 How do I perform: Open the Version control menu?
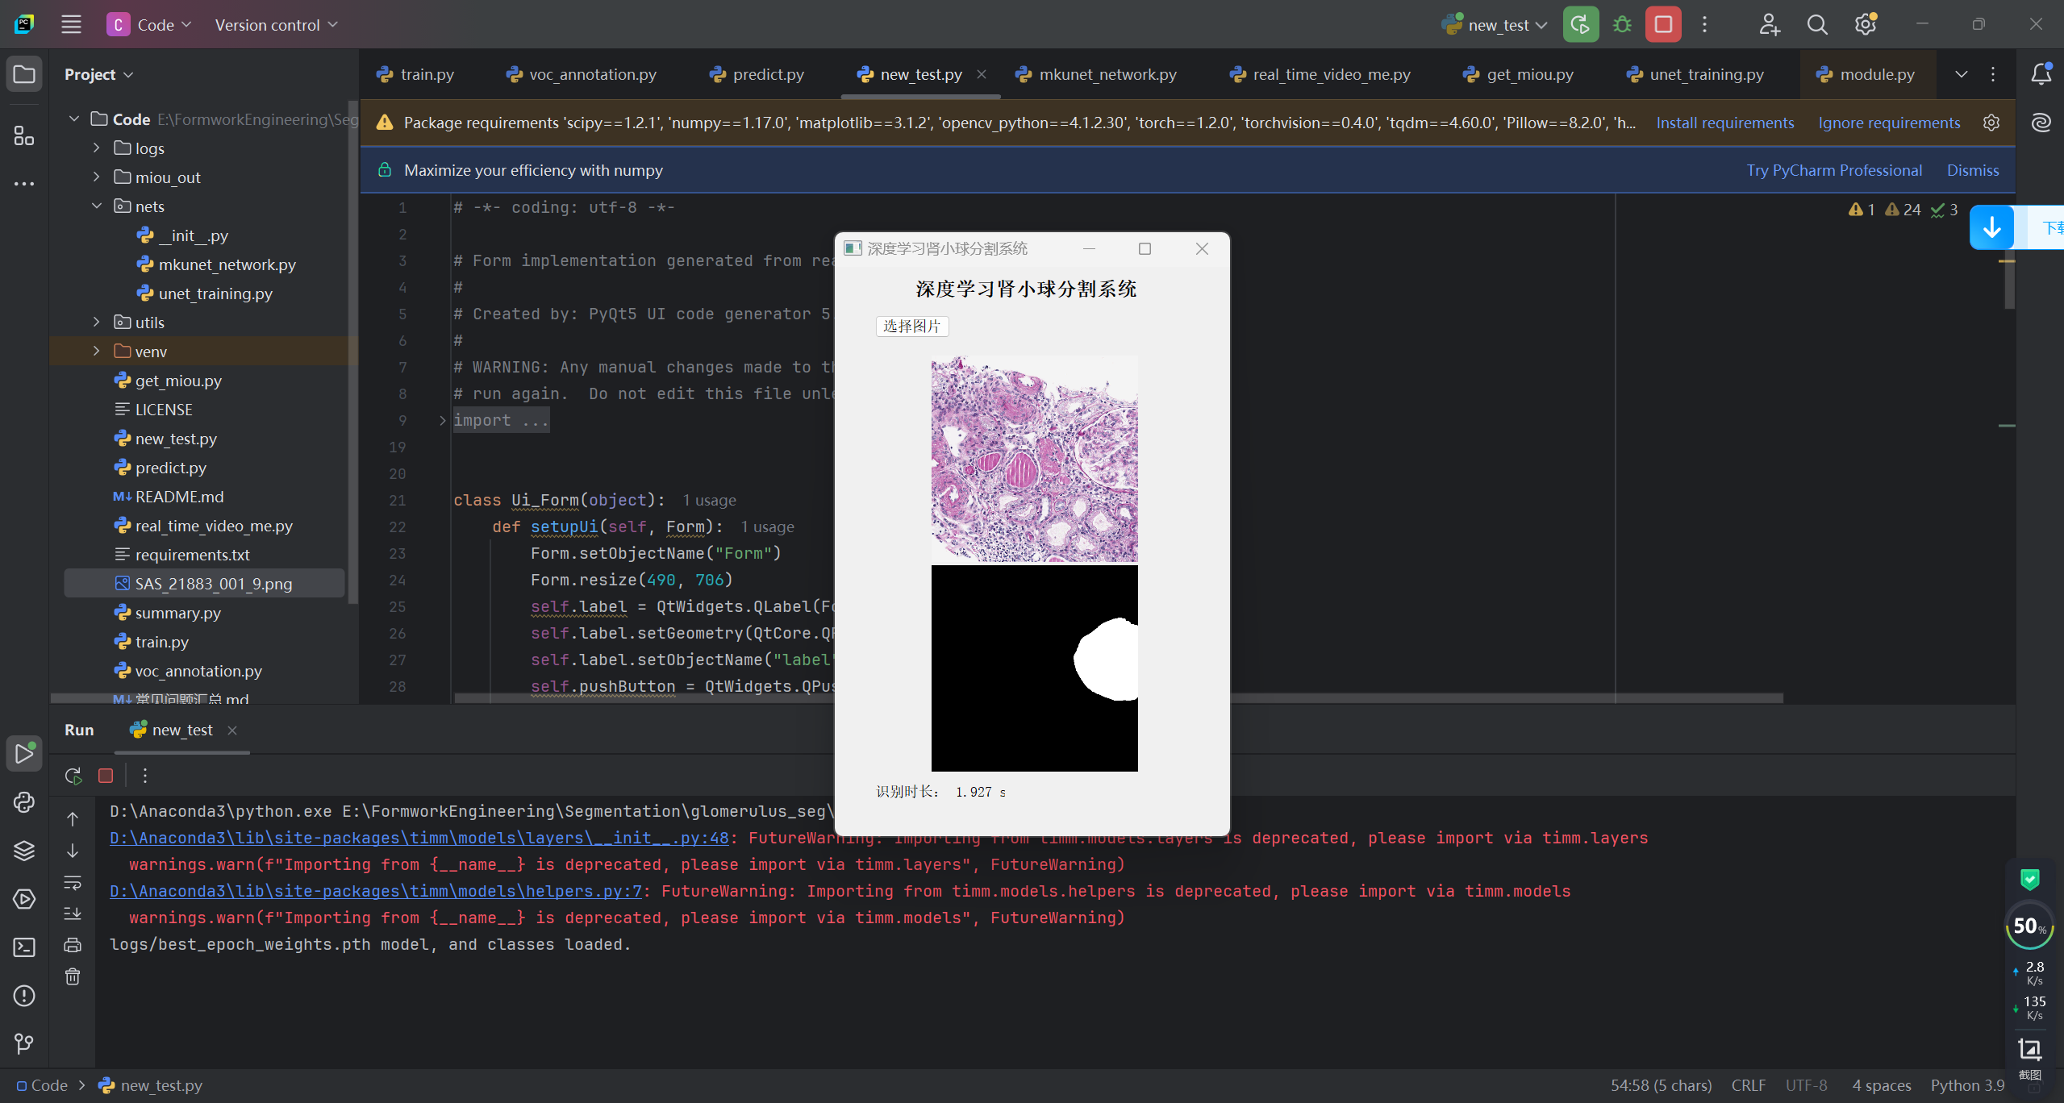pos(276,25)
